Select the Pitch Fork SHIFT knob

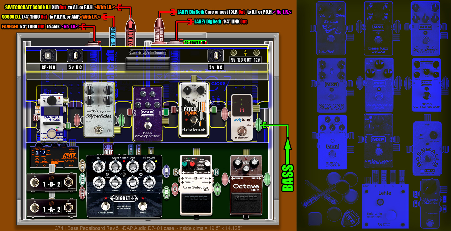(x=200, y=91)
